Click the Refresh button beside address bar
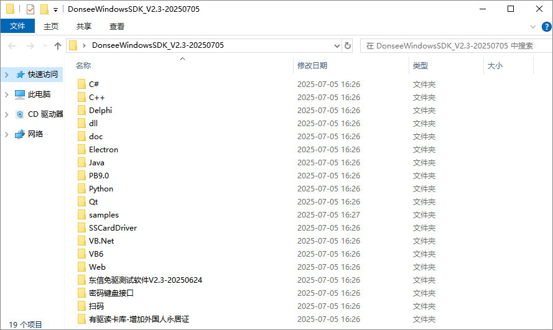 [x=348, y=45]
